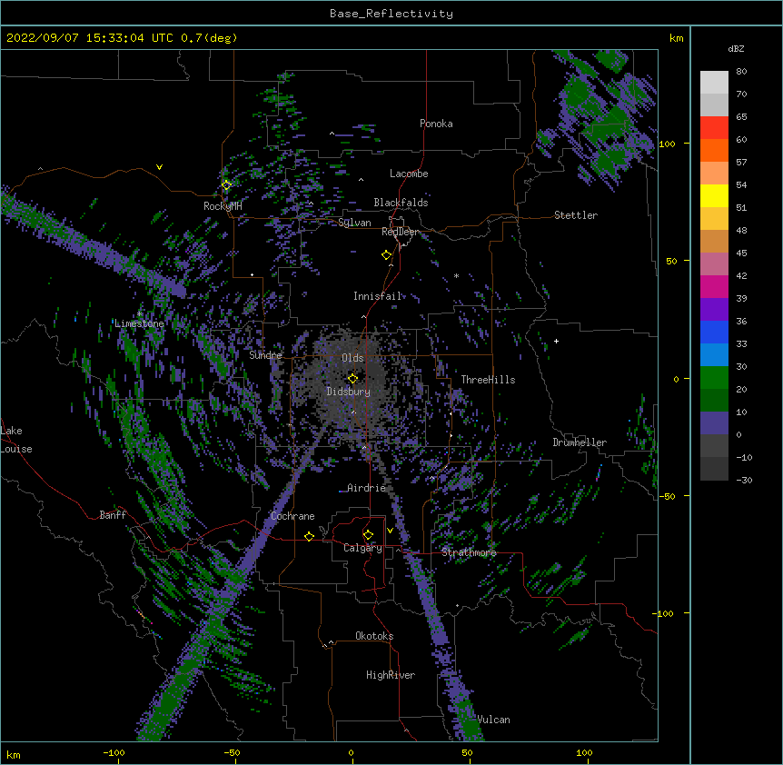Select the purple 0-10 dBZ legend swatch
This screenshot has width=783, height=765.
[714, 423]
